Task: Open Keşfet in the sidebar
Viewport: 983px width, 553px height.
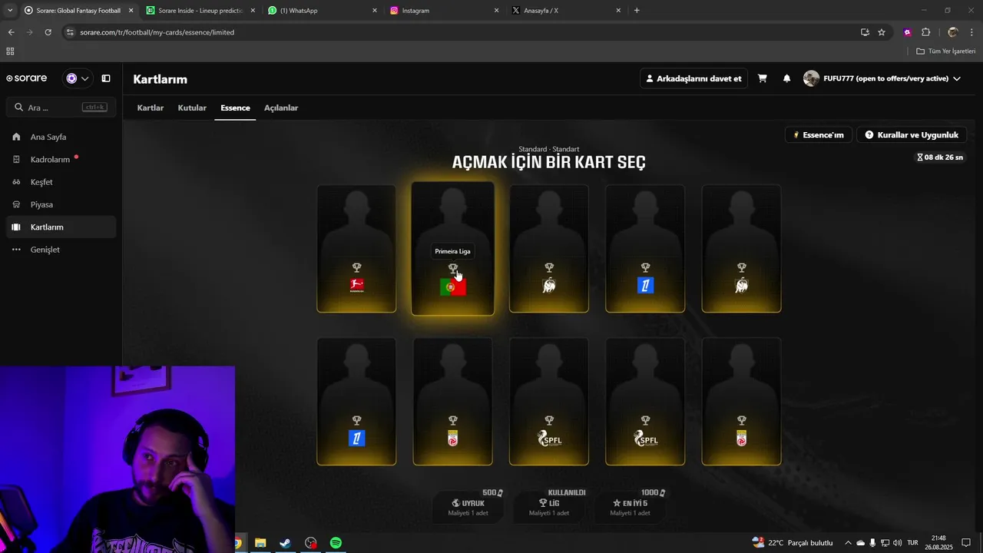Action: [61, 182]
